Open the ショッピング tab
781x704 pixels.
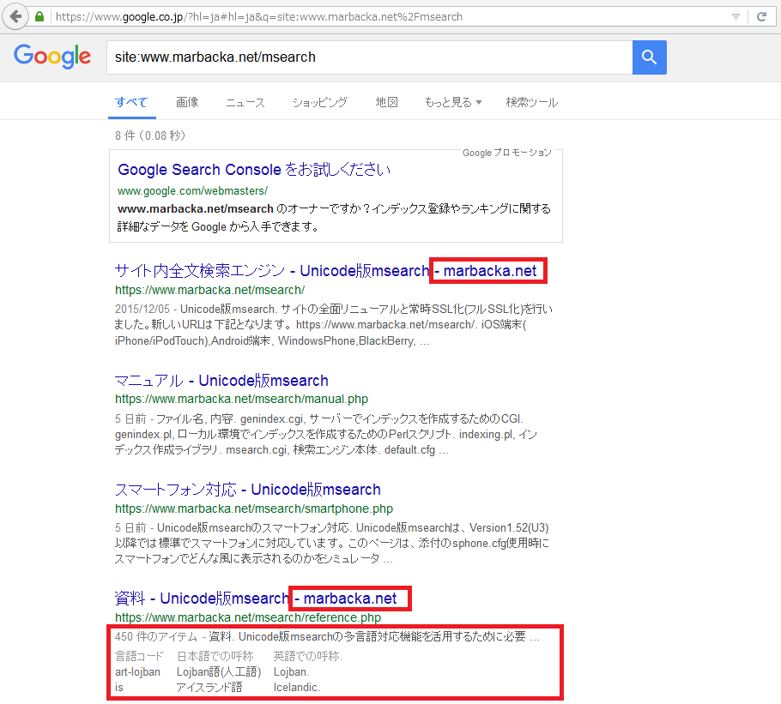pos(320,103)
